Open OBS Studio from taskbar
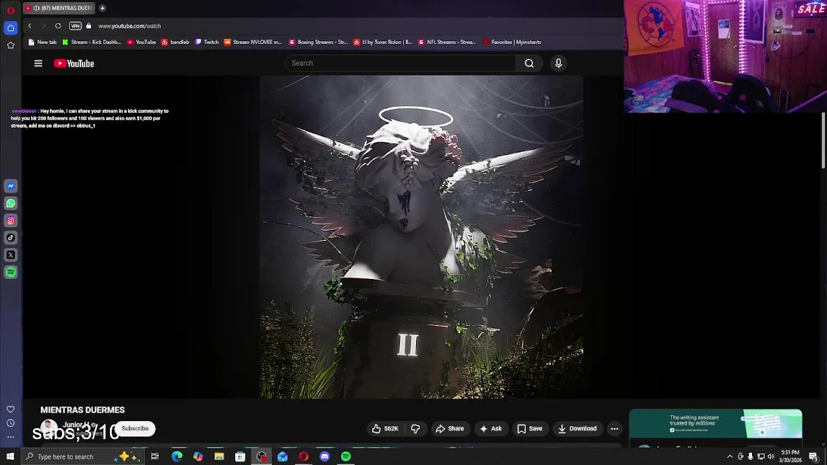827x465 pixels. pyautogui.click(x=261, y=457)
